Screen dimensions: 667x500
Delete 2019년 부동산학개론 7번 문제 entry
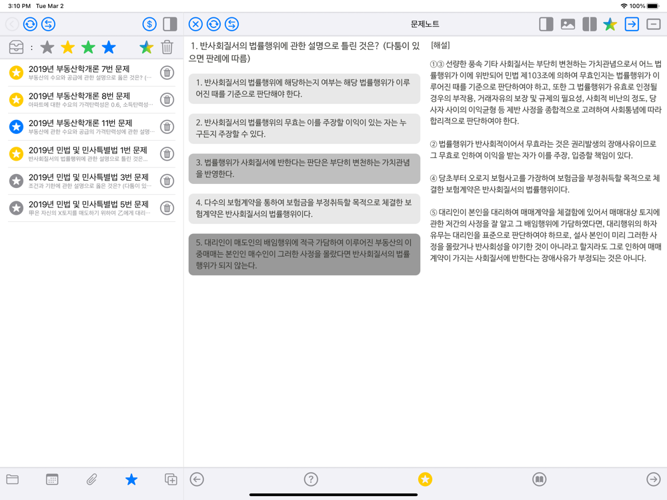pyautogui.click(x=167, y=73)
